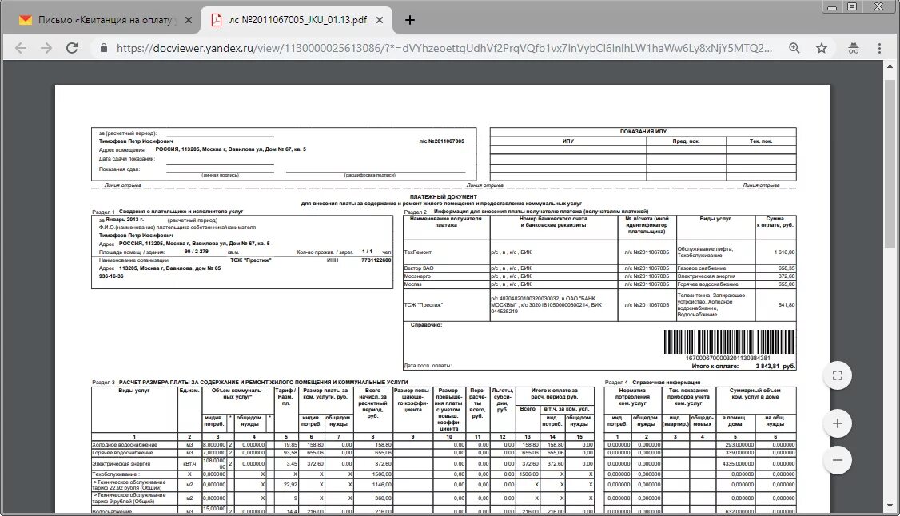Click 'Электрическая энергия' row in section 3
Screen dimensions: 900x516
point(343,464)
